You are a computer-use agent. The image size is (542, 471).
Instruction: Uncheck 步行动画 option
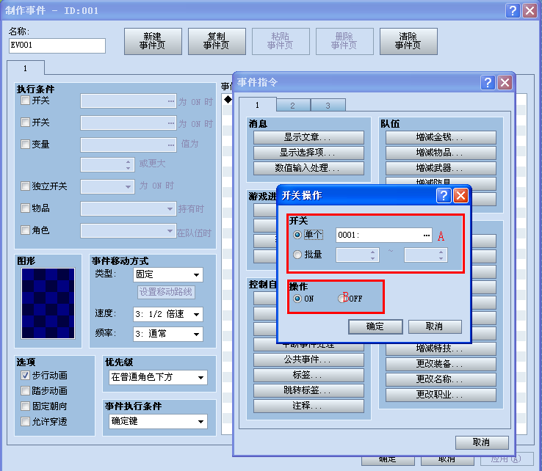25,376
